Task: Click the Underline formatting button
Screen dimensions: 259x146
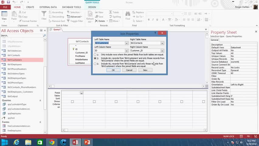Action: (157, 19)
